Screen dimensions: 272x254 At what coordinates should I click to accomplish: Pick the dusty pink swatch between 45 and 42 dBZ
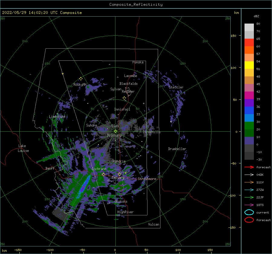[x=249, y=88]
